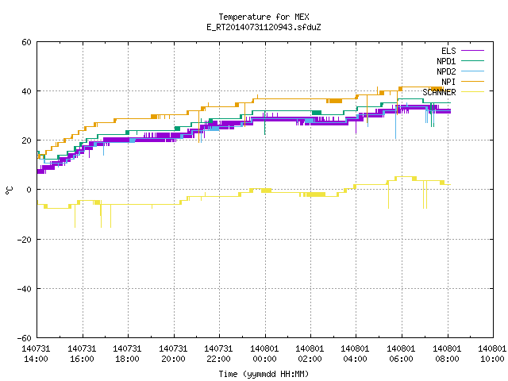Image resolution: width=508 pixels, height=381 pixels.
Task: Click the NPI legend label
Action: point(448,82)
